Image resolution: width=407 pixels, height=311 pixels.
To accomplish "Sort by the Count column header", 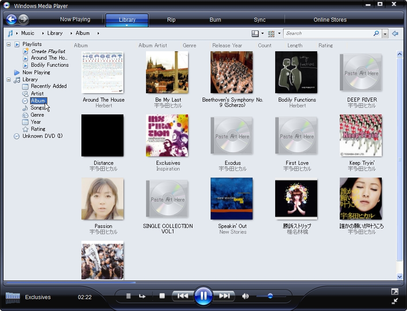I will tap(265, 46).
